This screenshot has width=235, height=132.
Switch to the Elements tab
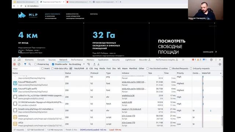coord(29,60)
